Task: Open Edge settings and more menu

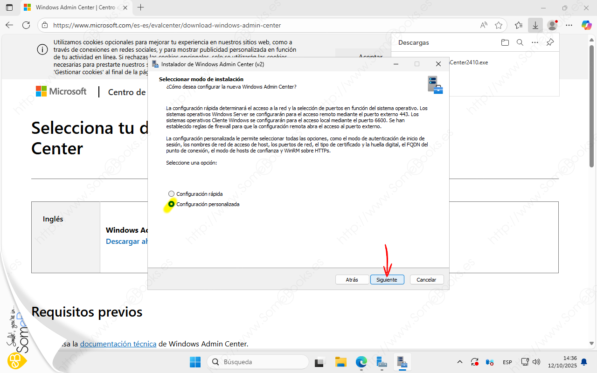Action: pyautogui.click(x=569, y=25)
